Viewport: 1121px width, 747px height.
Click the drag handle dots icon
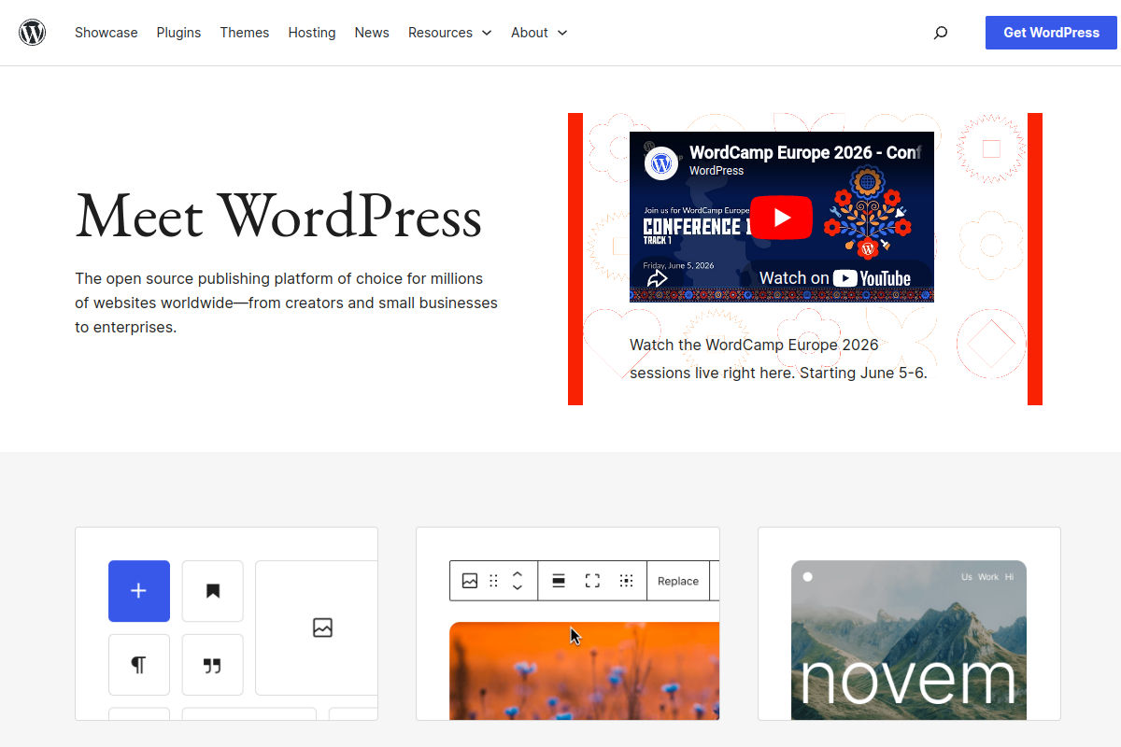(x=494, y=581)
